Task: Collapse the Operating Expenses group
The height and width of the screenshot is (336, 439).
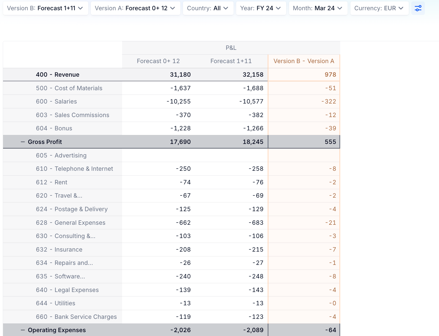Action: point(23,330)
